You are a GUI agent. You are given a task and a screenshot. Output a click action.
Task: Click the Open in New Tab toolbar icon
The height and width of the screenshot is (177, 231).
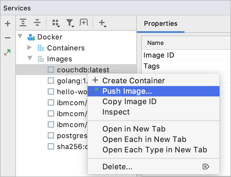84,23
